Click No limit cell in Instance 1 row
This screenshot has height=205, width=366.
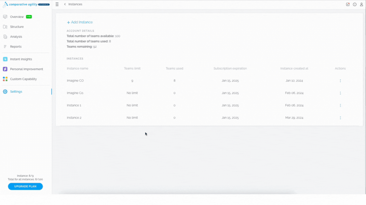pos(132,105)
